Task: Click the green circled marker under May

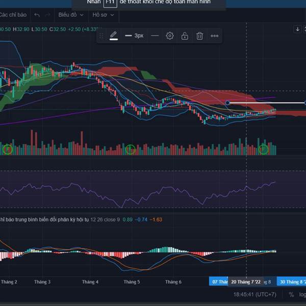Action: coord(131,149)
